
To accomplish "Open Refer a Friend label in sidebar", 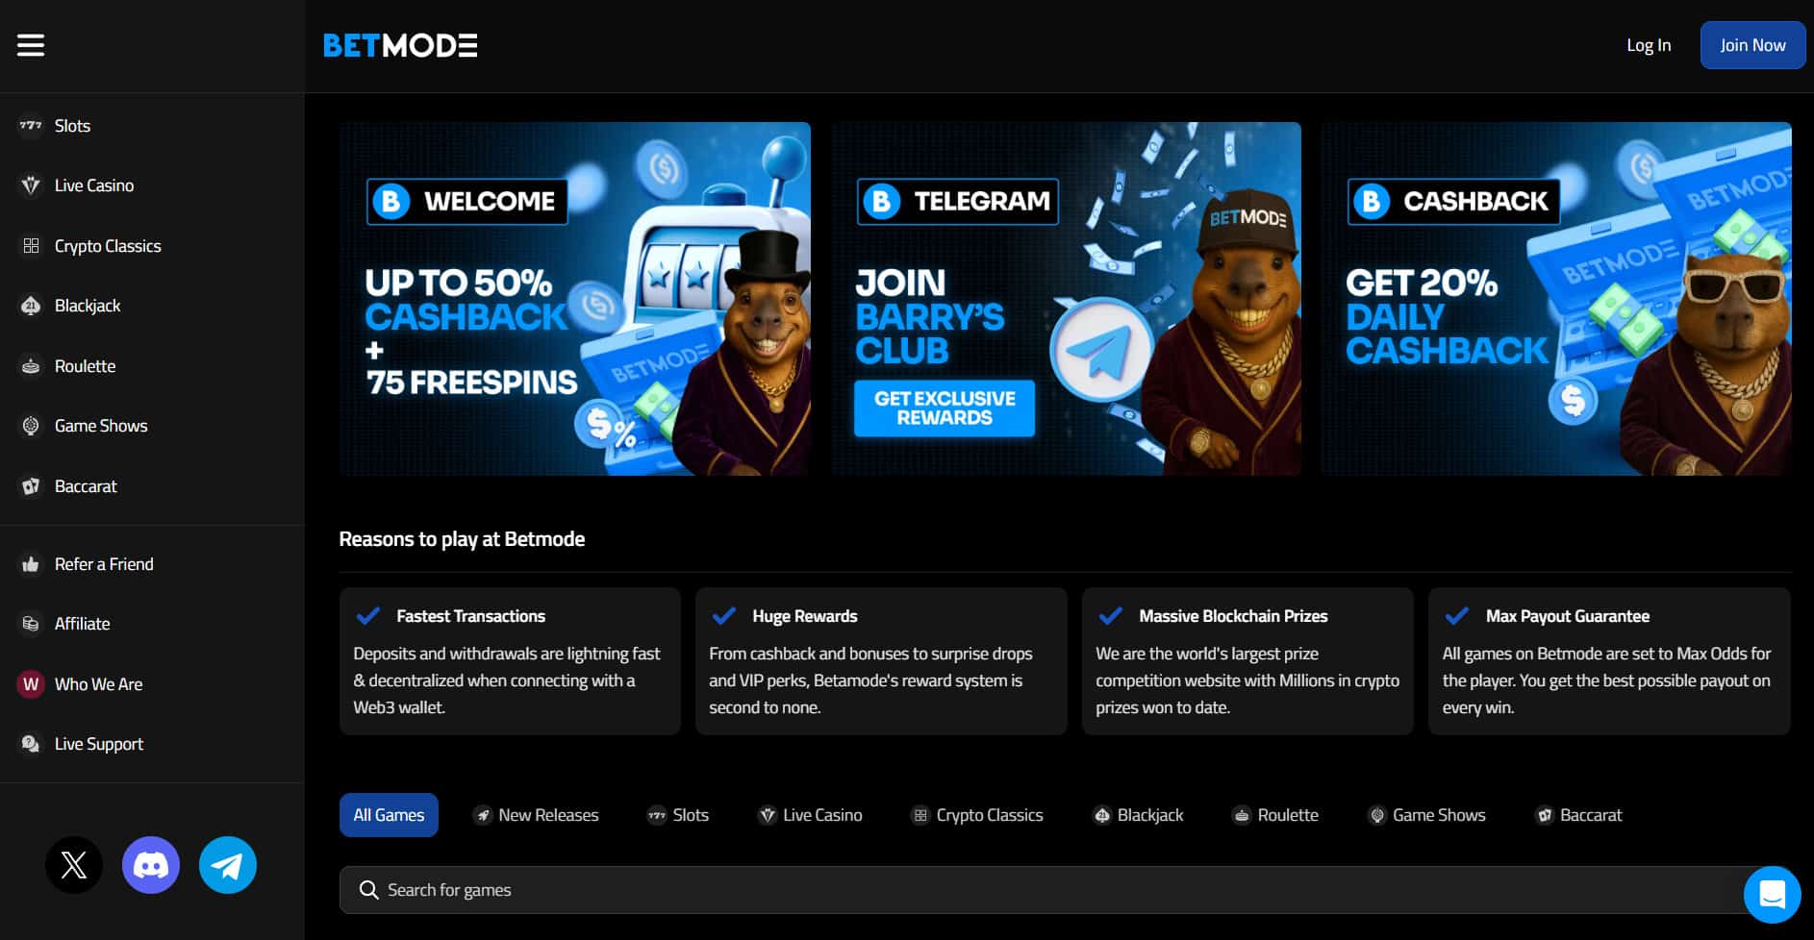I will (x=104, y=564).
